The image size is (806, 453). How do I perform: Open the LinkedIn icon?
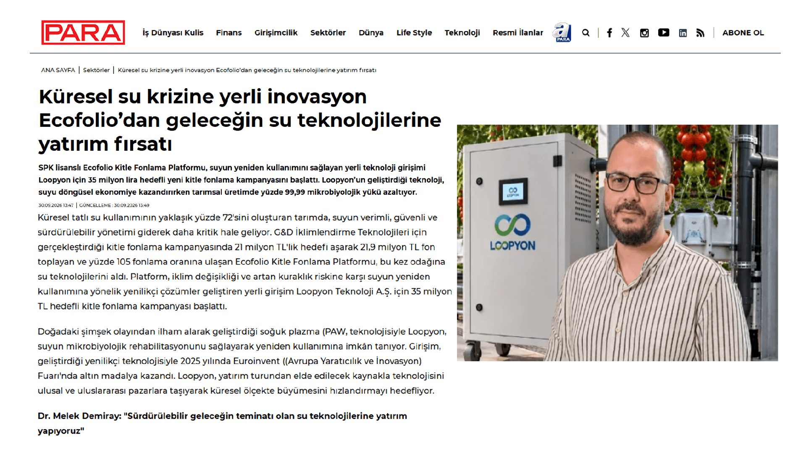click(x=683, y=33)
